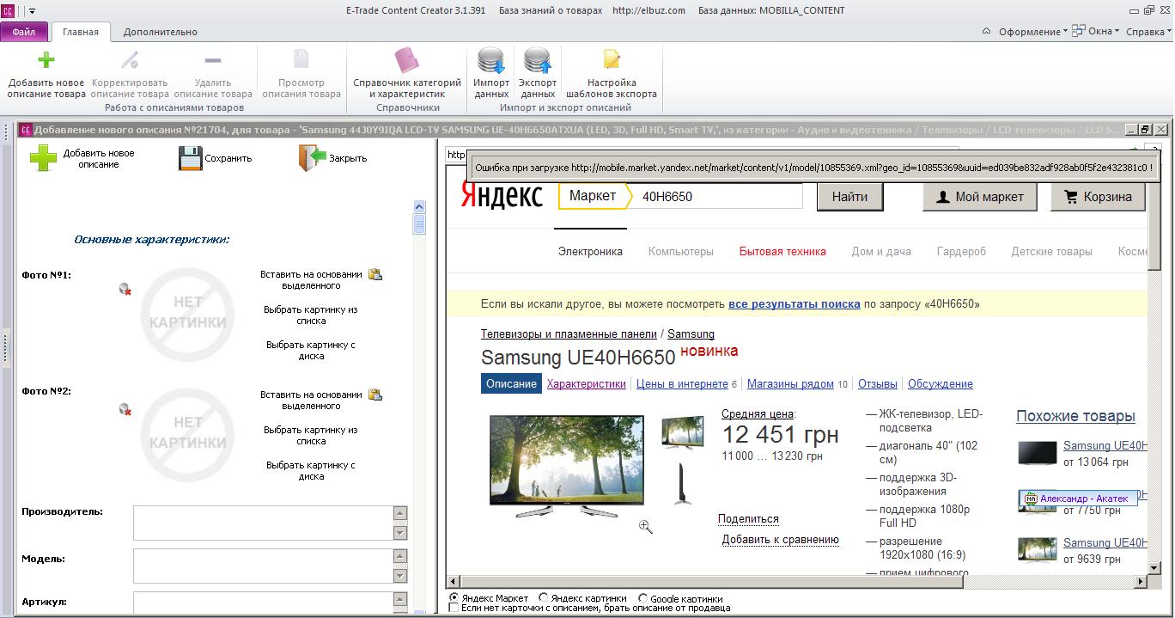Image resolution: width=1175 pixels, height=618 pixels.
Task: Click Импорт данных database icon
Action: tap(491, 60)
